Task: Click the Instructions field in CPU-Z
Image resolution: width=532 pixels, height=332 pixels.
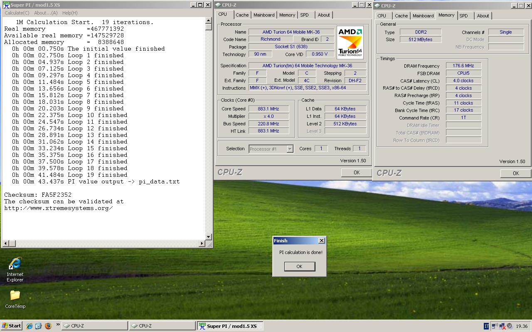Action: 307,88
